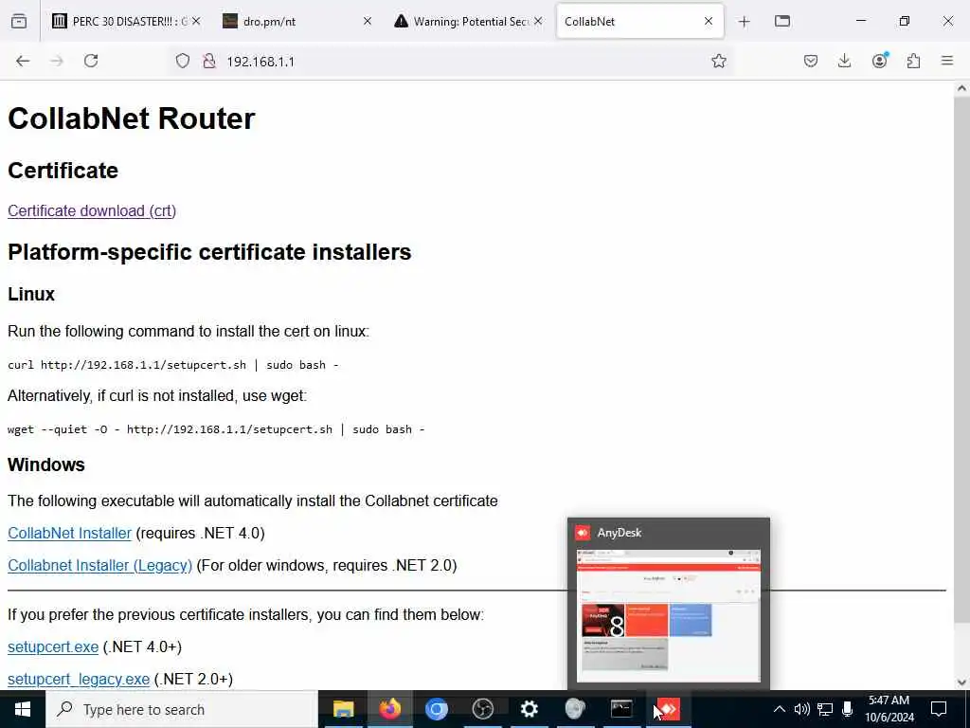The height and width of the screenshot is (728, 970).
Task: Open the tracking protection shield icon
Action: [x=183, y=61]
